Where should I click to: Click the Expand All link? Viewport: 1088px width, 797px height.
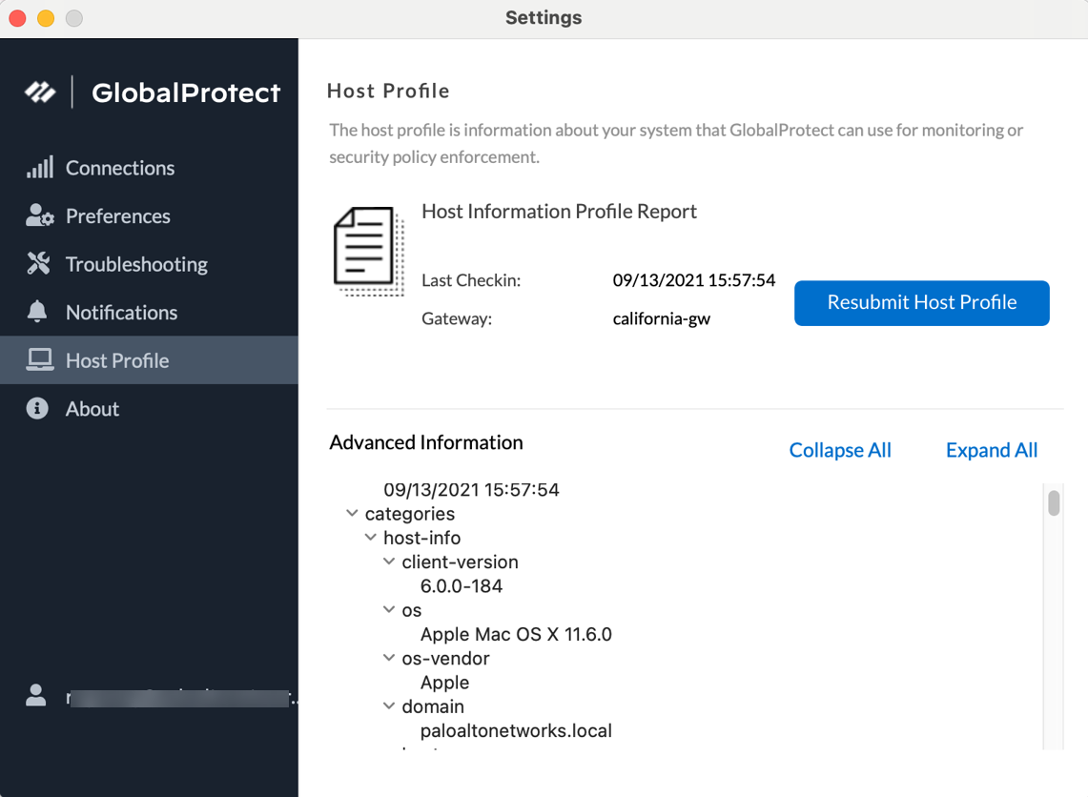click(x=991, y=450)
